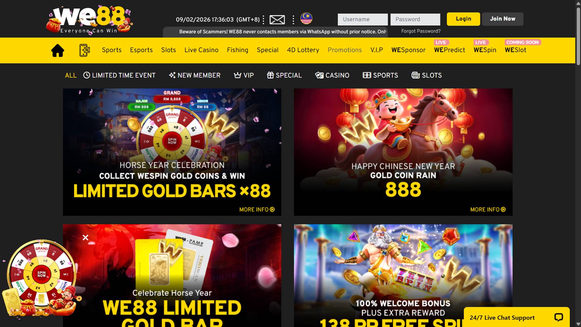Spin the floating lucky wheel widget

coord(41,274)
